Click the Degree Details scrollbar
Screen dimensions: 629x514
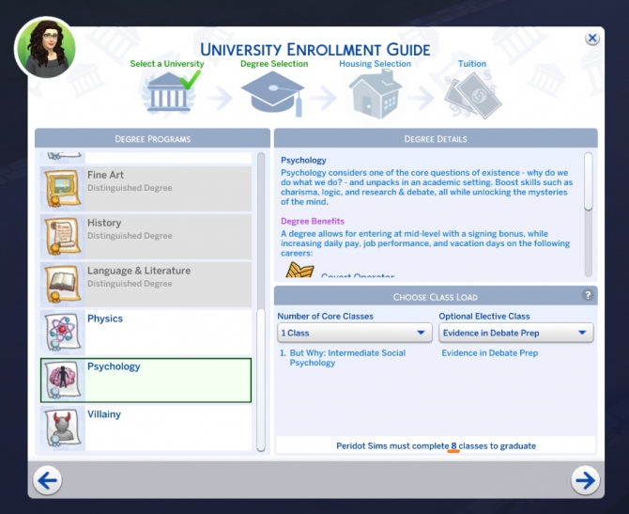[x=589, y=181]
